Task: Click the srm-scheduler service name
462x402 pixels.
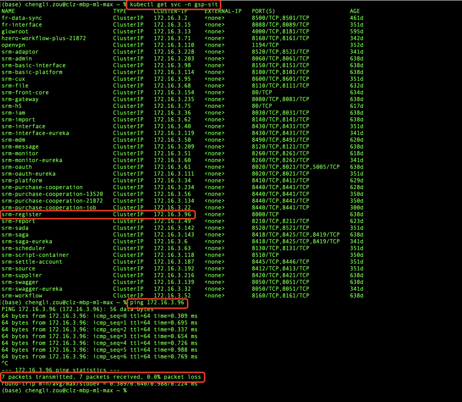Action: 24,249
